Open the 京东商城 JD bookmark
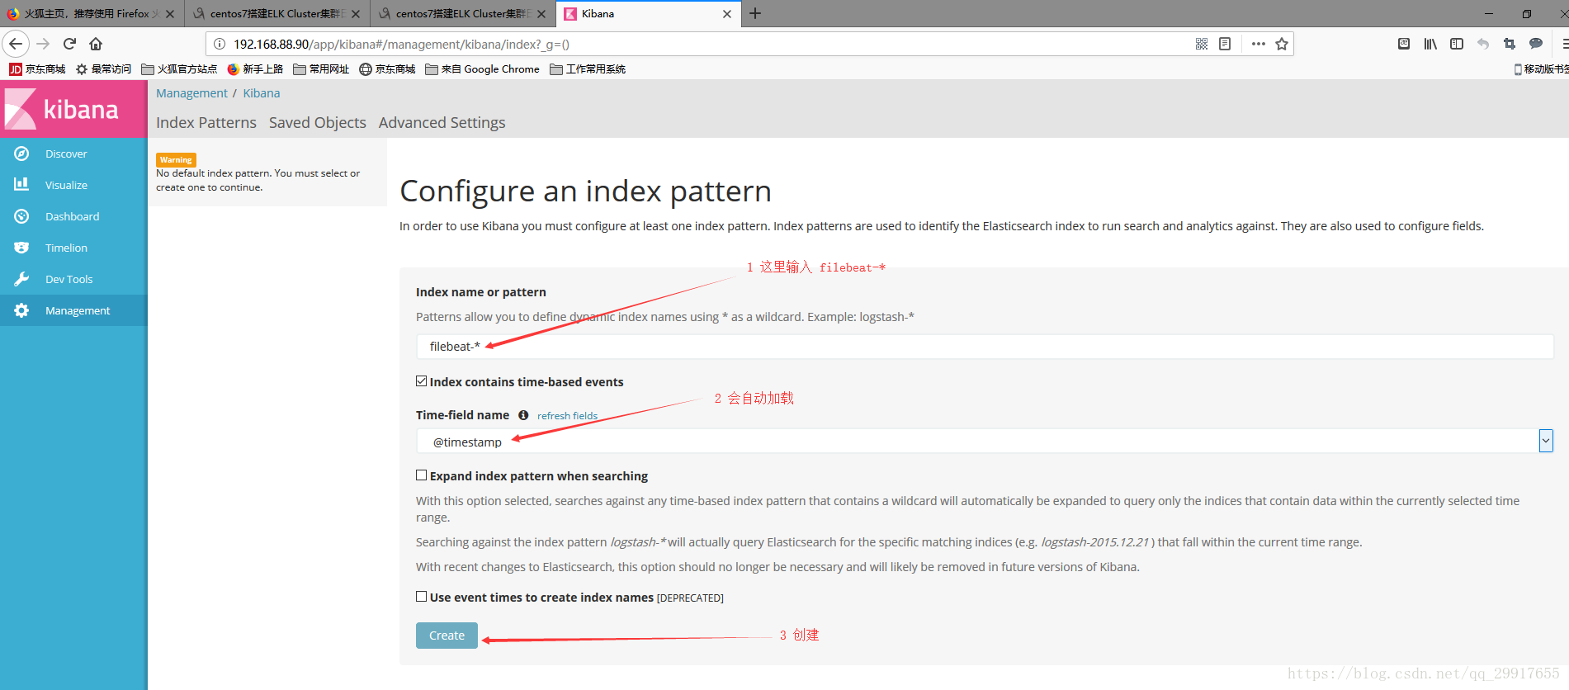Screen dimensions: 1569x690 point(38,69)
